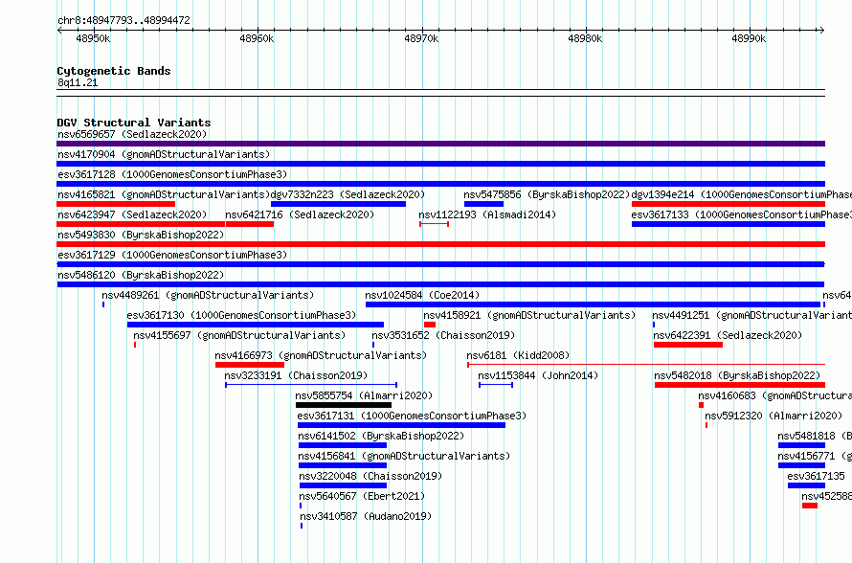This screenshot has width=852, height=563.
Task: Click the 8q11.21 cytogenetic band label
Action: tap(78, 82)
